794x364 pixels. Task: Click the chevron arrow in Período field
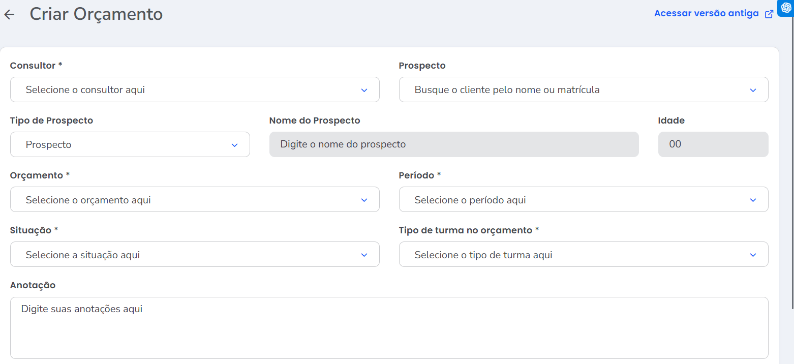(x=753, y=200)
